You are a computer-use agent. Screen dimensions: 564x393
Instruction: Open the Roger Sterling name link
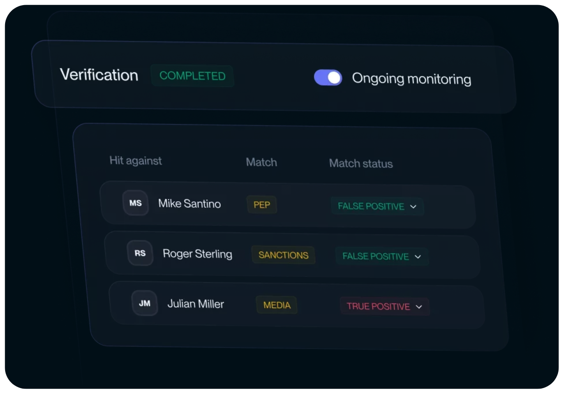(197, 254)
